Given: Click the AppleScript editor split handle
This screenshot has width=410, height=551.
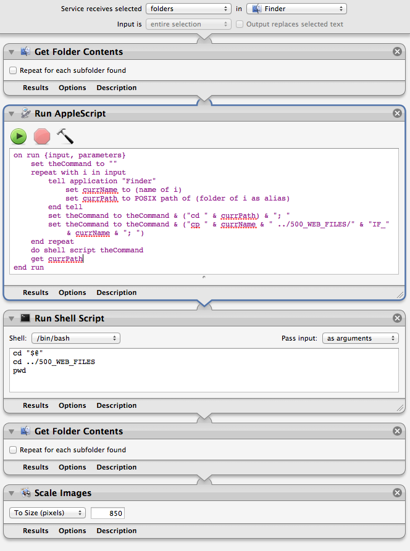Looking at the screenshot, I should click(x=204, y=277).
